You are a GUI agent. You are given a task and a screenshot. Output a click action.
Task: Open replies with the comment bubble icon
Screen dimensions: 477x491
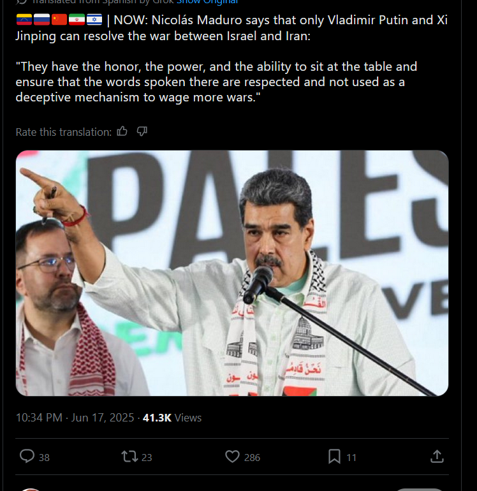(x=27, y=456)
